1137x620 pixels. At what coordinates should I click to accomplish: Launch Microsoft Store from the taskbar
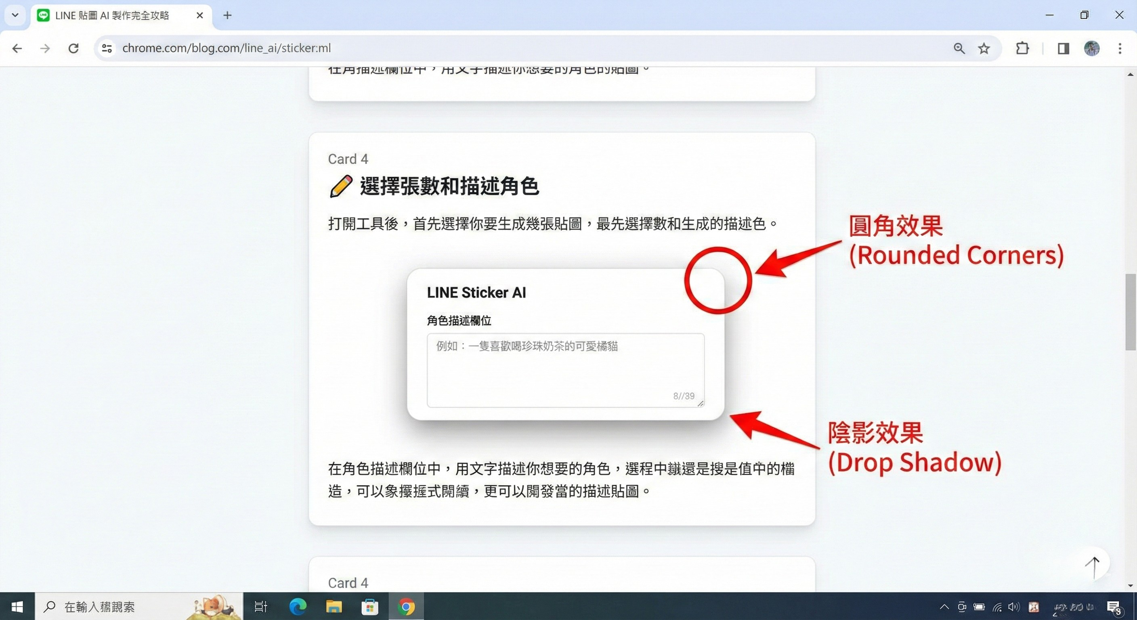[x=370, y=607]
